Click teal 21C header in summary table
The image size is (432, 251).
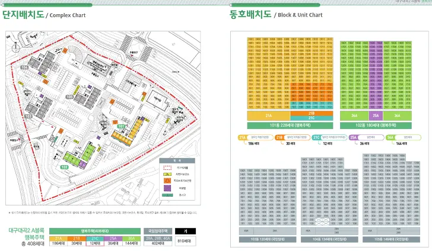(x=95, y=239)
